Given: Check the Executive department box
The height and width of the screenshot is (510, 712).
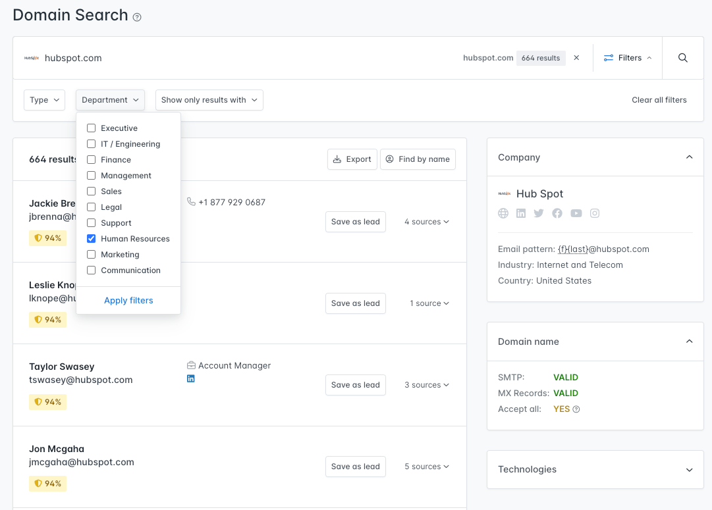Looking at the screenshot, I should [x=92, y=128].
